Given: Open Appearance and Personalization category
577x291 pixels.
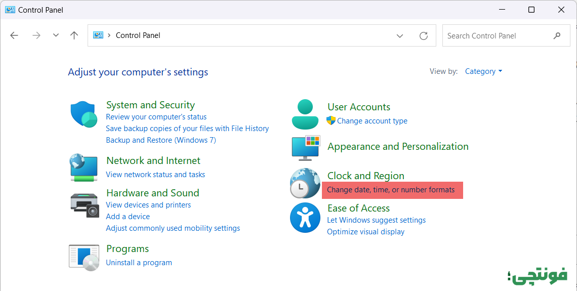Looking at the screenshot, I should tap(398, 147).
